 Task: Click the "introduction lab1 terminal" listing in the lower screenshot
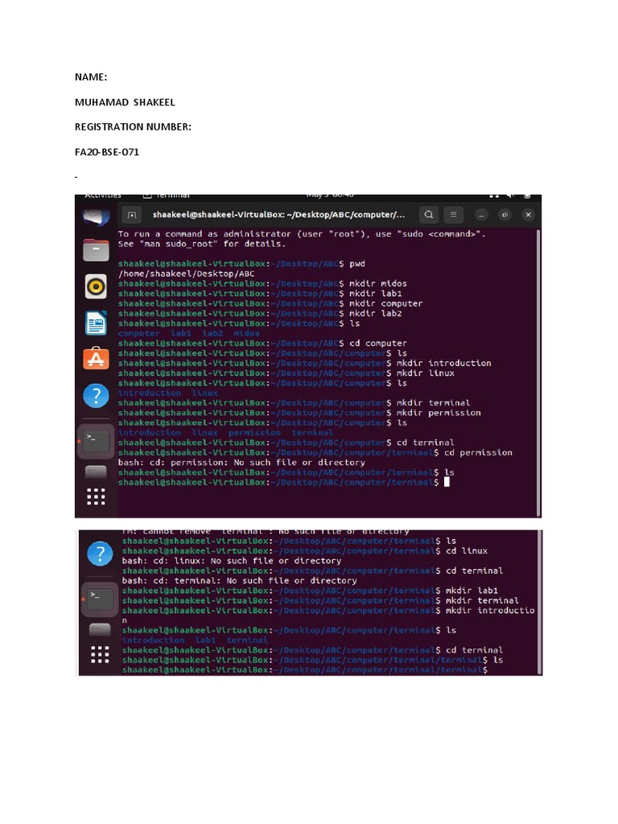pyautogui.click(x=195, y=640)
